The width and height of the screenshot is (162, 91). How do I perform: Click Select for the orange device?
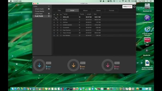click(x=83, y=63)
